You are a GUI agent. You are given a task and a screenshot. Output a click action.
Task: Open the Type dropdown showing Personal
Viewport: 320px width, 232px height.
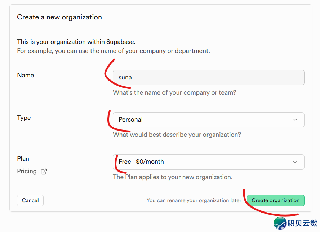pos(208,120)
